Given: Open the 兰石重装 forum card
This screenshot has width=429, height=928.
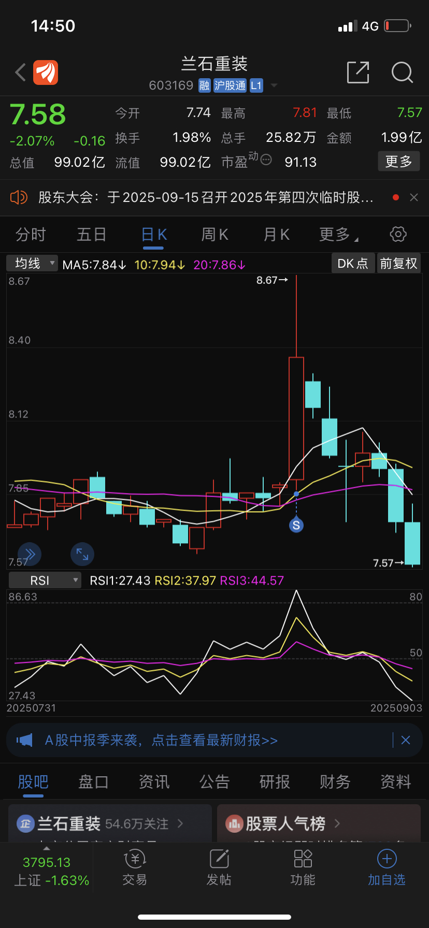Looking at the screenshot, I should 110,823.
